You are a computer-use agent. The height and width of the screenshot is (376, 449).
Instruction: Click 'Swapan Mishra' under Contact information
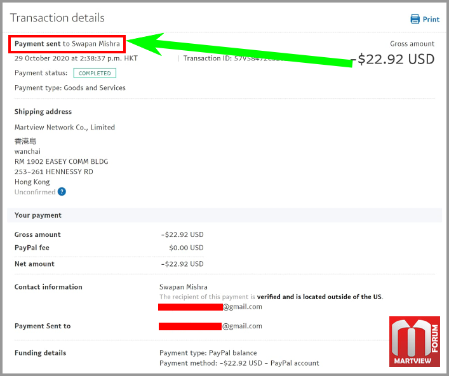click(x=184, y=286)
